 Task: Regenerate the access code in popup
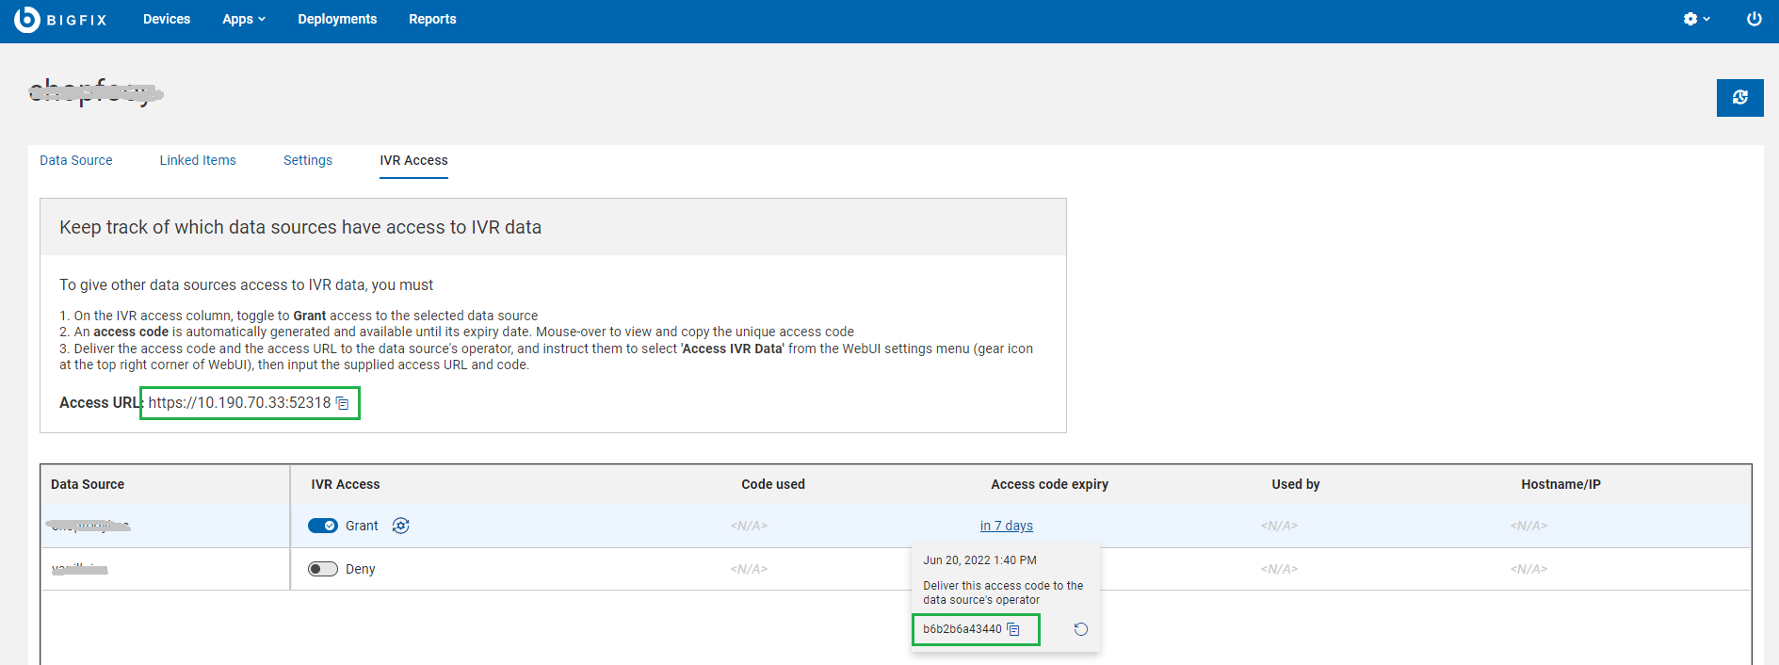click(x=1081, y=629)
